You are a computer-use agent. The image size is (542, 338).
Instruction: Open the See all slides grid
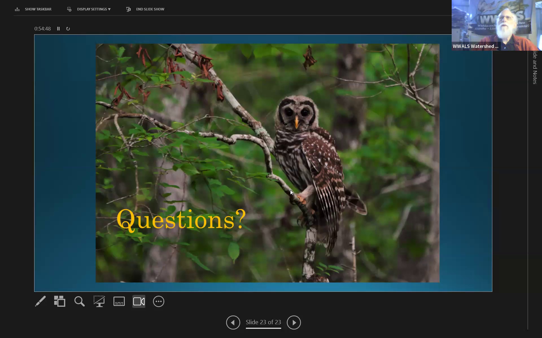tap(60, 301)
